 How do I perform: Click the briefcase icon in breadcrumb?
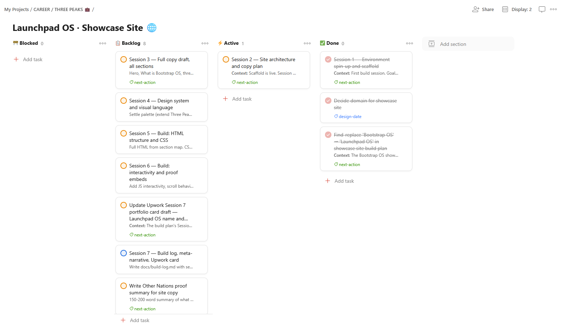coord(87,10)
